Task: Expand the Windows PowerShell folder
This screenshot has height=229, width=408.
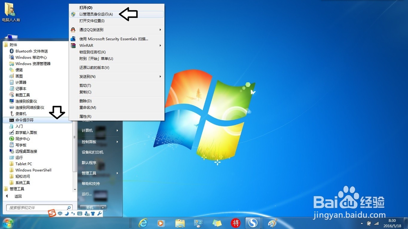Action: click(x=31, y=170)
